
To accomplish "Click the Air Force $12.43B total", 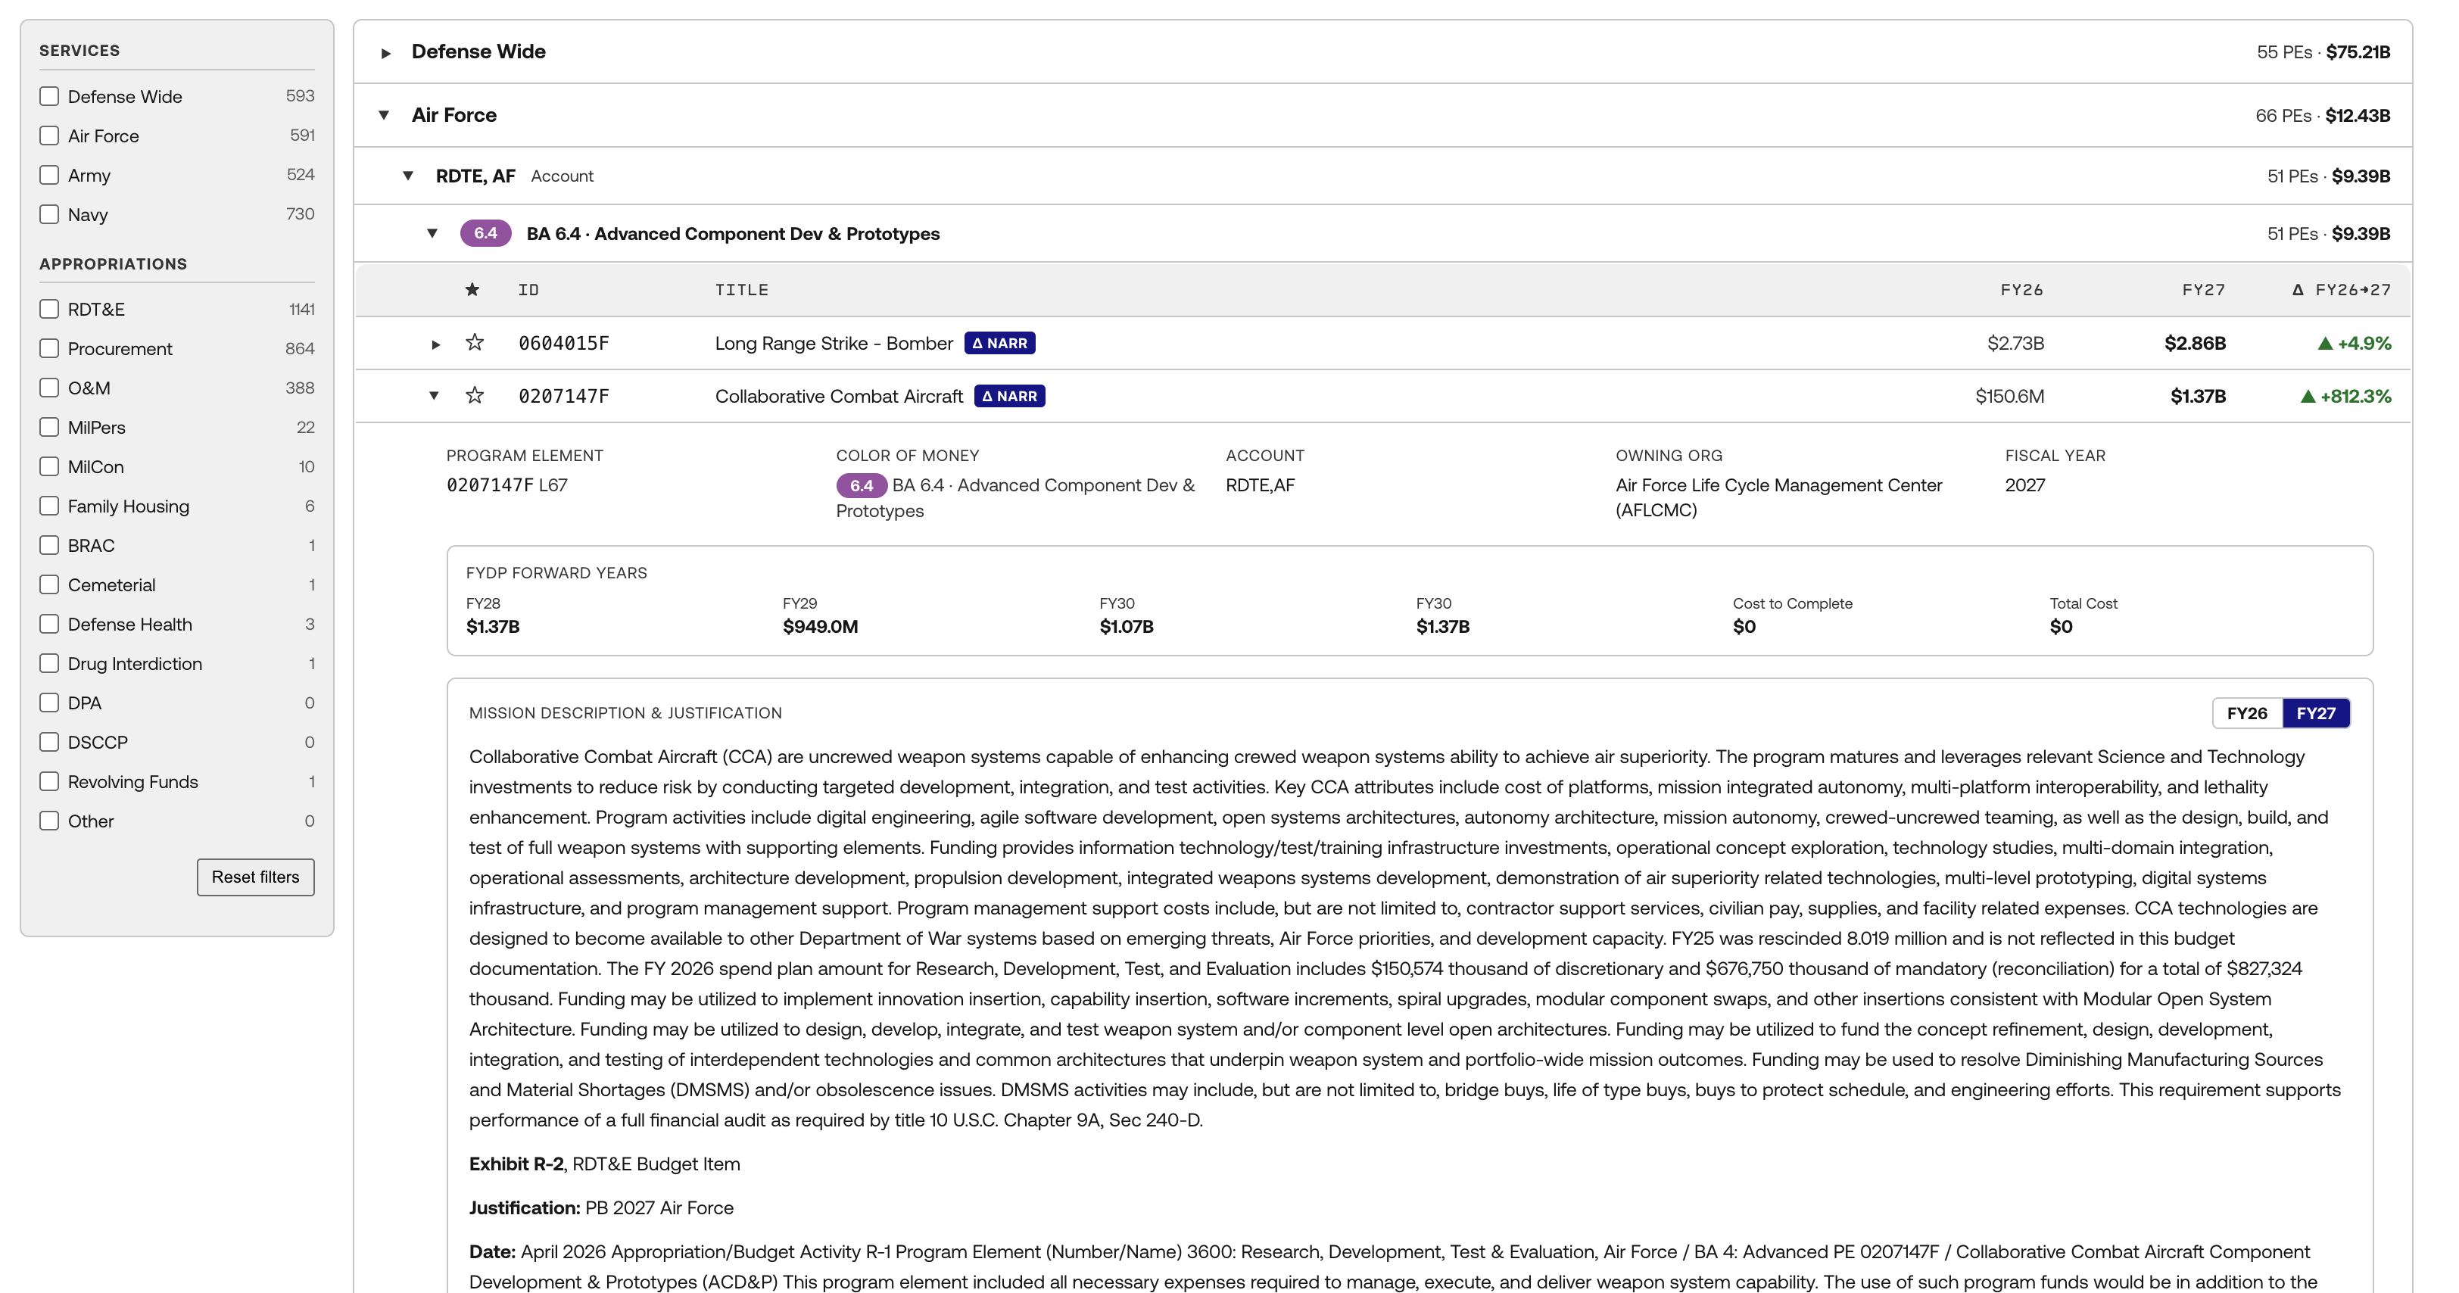I will pos(2358,116).
